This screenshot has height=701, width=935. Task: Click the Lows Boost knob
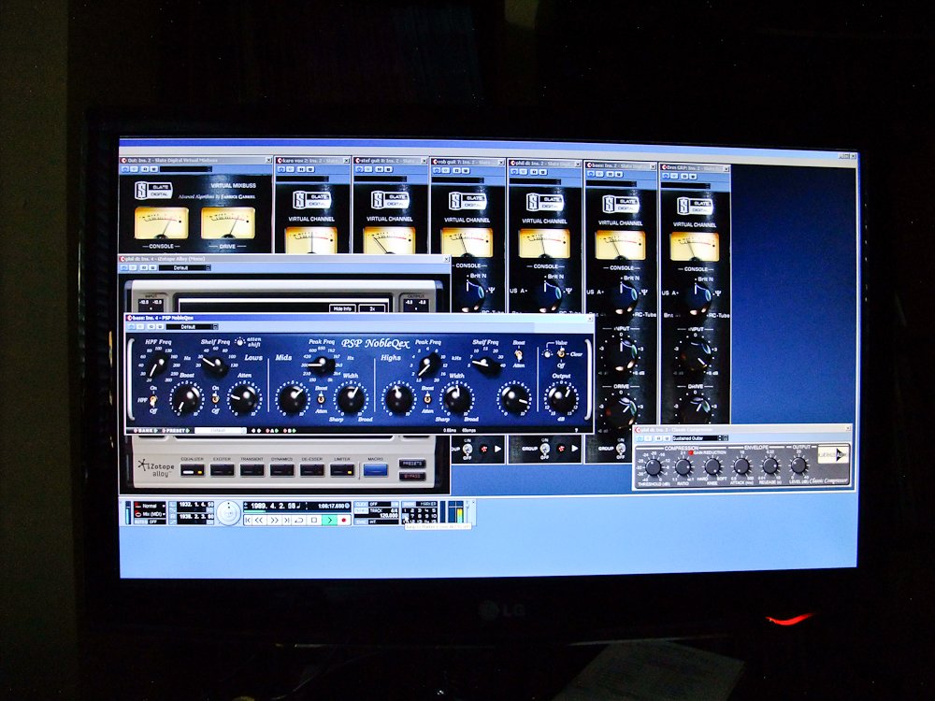pos(187,399)
